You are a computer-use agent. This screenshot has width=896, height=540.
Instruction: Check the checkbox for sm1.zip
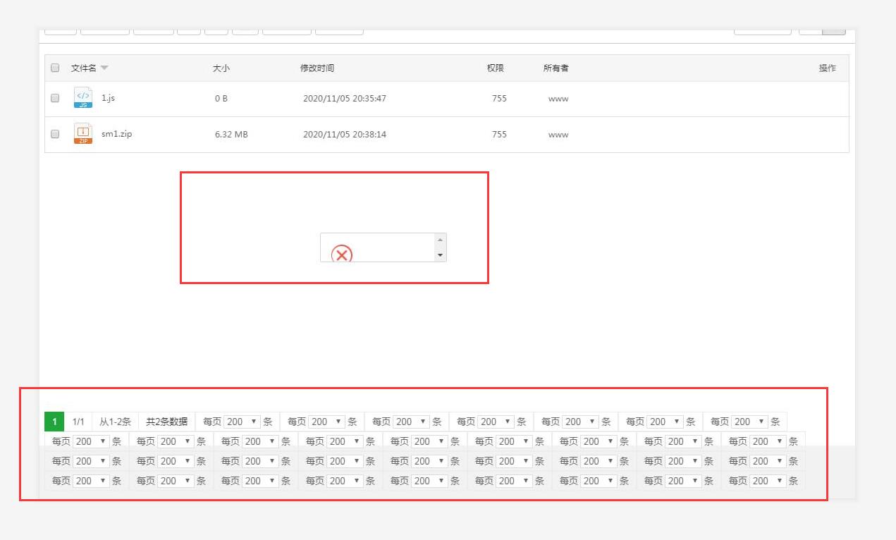point(55,134)
